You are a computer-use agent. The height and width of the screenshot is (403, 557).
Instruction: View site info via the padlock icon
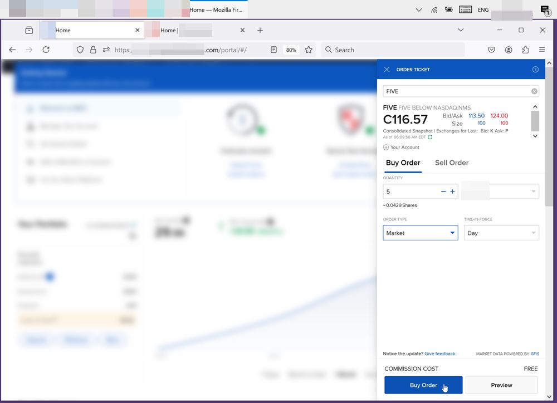pos(93,50)
